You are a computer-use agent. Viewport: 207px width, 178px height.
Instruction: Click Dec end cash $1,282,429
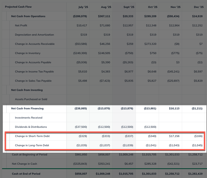tap(195, 174)
